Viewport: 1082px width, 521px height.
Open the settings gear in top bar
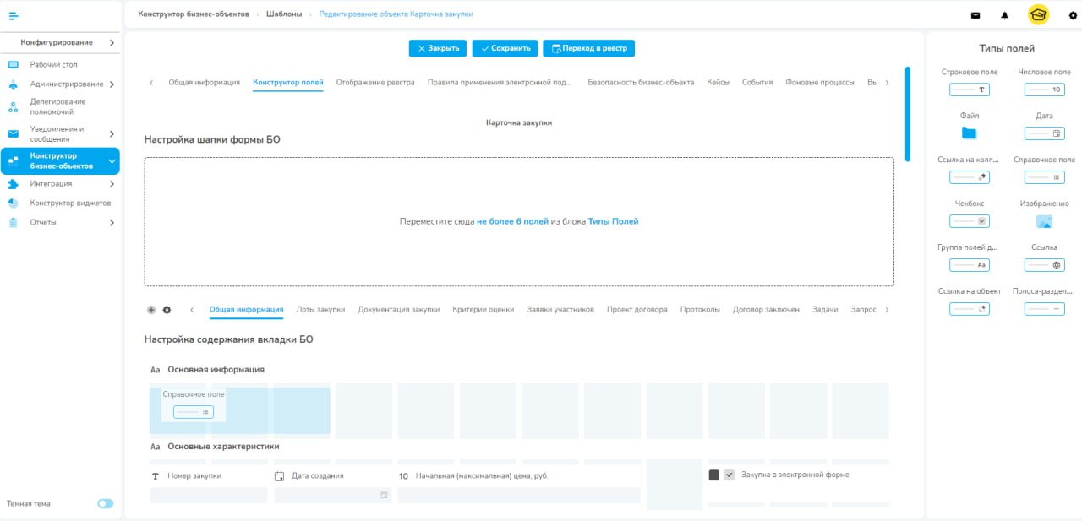1073,15
